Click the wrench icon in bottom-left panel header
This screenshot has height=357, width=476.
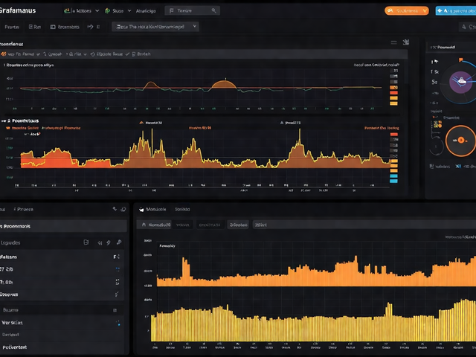[x=115, y=209]
